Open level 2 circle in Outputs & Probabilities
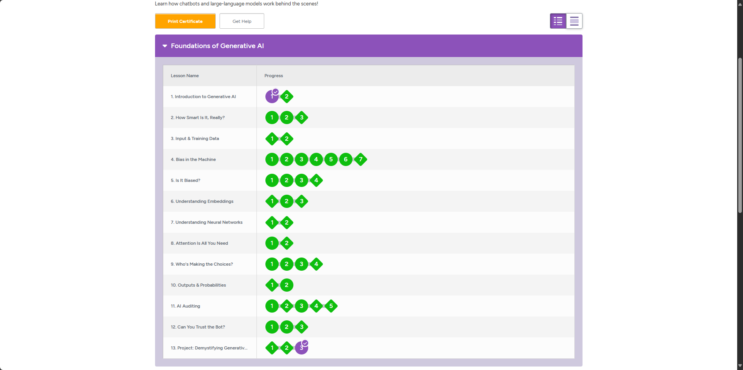The width and height of the screenshot is (743, 370). coord(287,285)
